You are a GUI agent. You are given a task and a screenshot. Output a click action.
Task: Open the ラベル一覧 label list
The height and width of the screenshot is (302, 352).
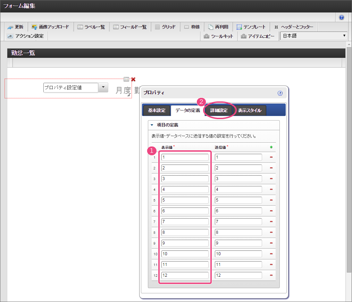coord(91,27)
